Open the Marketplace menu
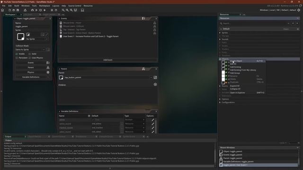Viewport: 303px width, 170px height. pyautogui.click(x=45, y=6)
